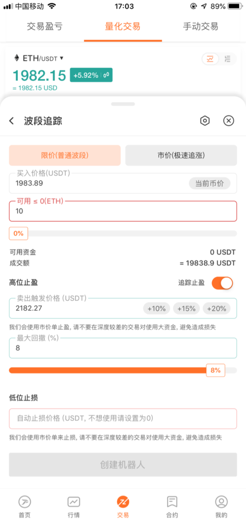Tap the 当前币价 button

(x=209, y=183)
